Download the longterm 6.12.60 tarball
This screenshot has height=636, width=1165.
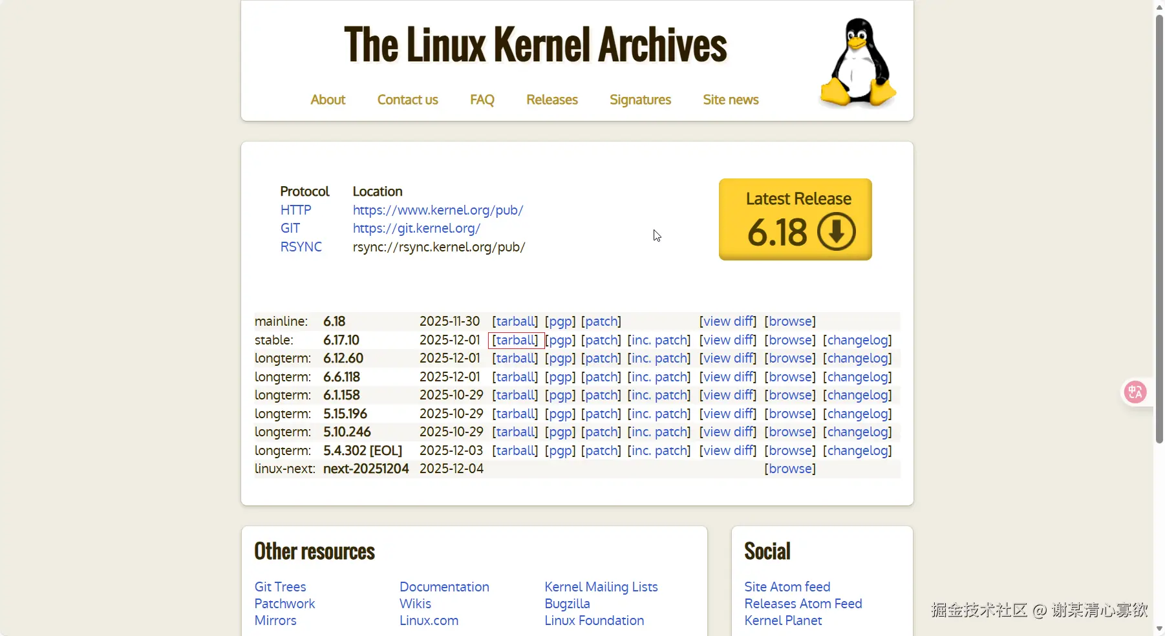pyautogui.click(x=515, y=358)
